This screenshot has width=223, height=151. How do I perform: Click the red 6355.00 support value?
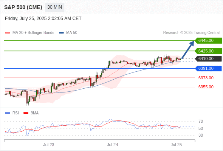206,87
